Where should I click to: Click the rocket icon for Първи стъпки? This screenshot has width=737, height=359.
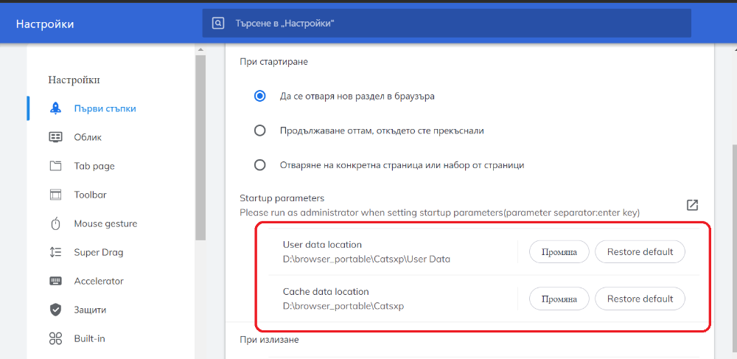[x=55, y=108]
